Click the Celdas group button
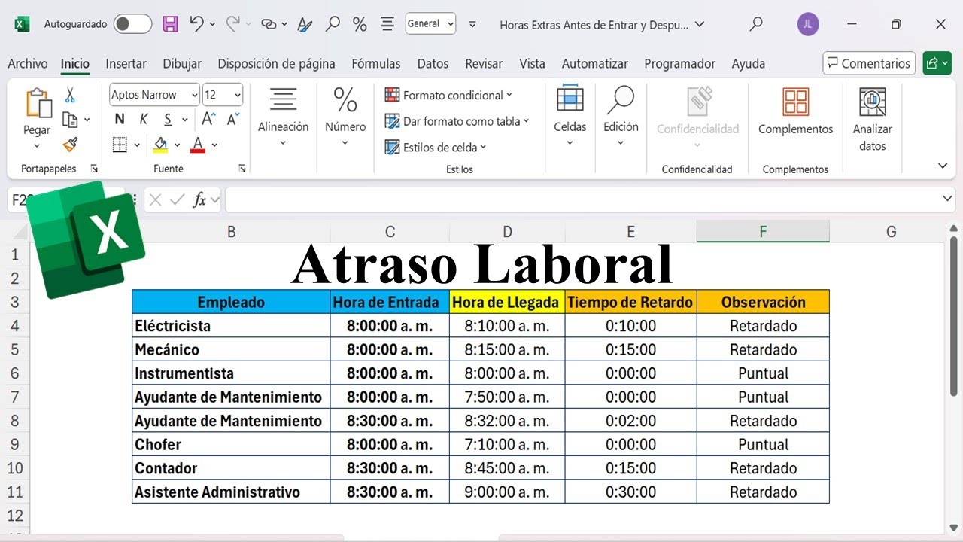The width and height of the screenshot is (963, 542). [x=570, y=117]
